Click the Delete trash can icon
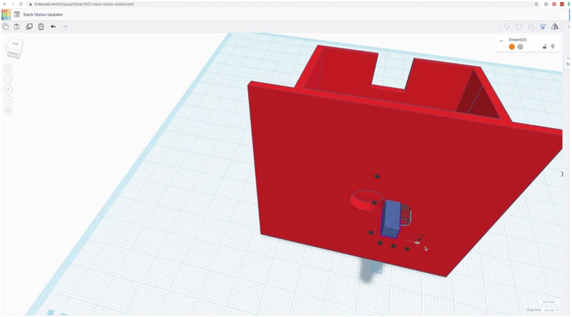The width and height of the screenshot is (572, 317). [x=41, y=26]
